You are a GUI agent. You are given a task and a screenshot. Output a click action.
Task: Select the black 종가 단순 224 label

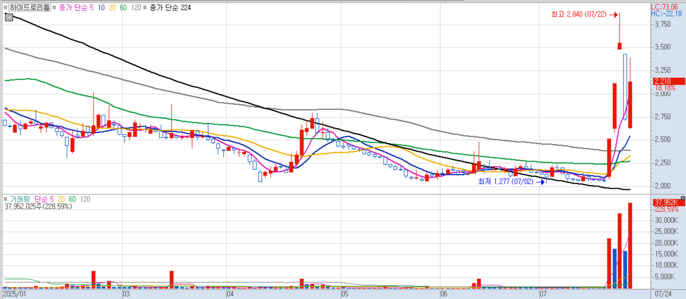(170, 7)
